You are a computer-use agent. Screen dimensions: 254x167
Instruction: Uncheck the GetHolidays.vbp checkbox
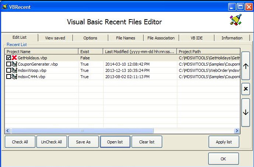pos(8,58)
